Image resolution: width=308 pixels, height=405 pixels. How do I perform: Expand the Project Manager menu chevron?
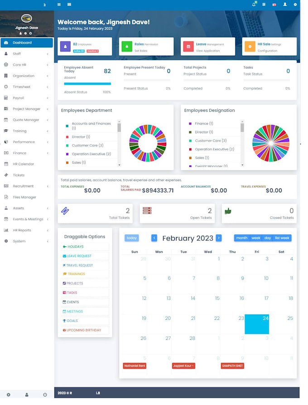48,109
